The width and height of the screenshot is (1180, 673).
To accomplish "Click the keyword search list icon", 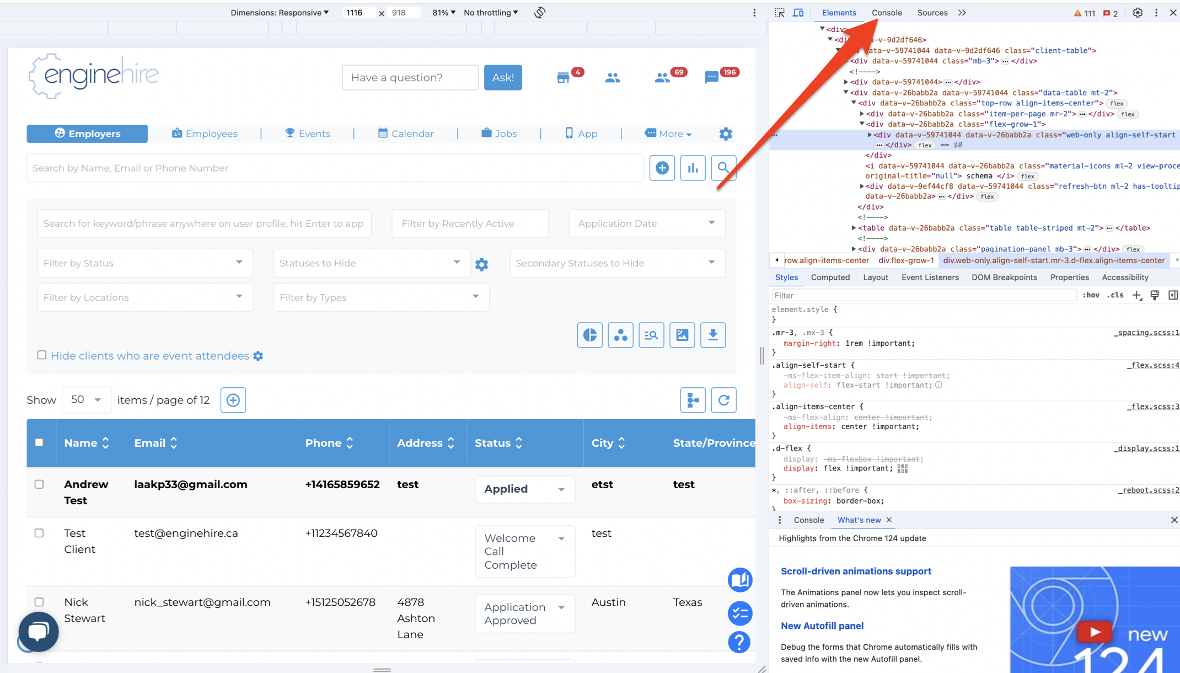I will 651,335.
